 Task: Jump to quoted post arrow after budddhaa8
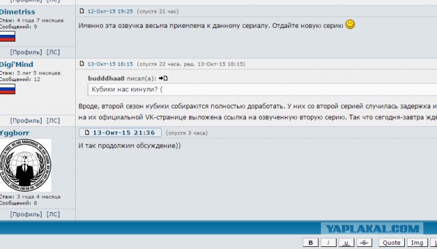pos(163,78)
